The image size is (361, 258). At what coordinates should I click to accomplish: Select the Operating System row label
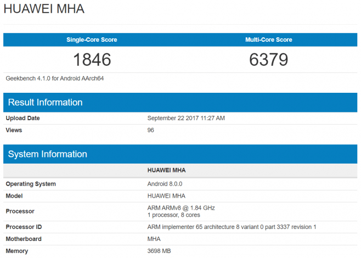pyautogui.click(x=31, y=184)
